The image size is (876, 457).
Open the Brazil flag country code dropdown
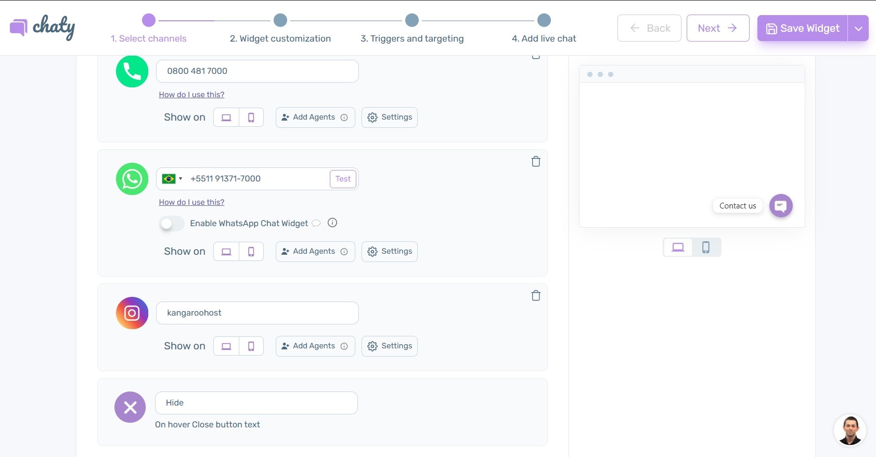(x=172, y=179)
